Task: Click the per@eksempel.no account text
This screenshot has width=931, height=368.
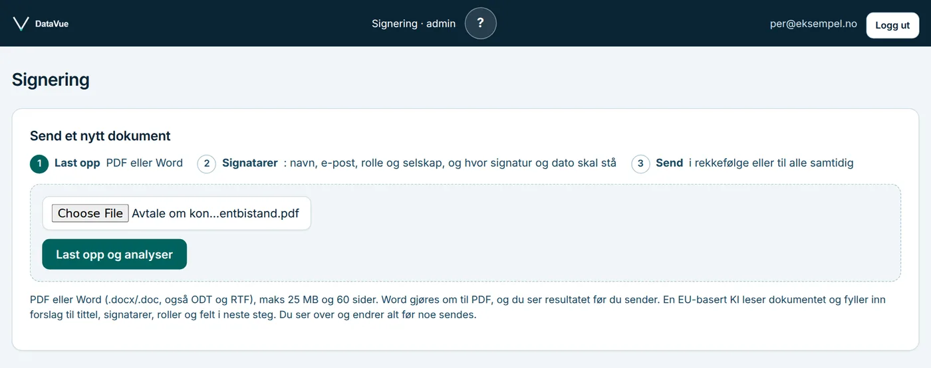Action: 813,24
